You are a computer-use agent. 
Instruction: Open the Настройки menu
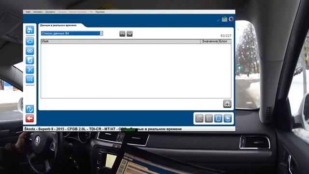click(x=38, y=12)
